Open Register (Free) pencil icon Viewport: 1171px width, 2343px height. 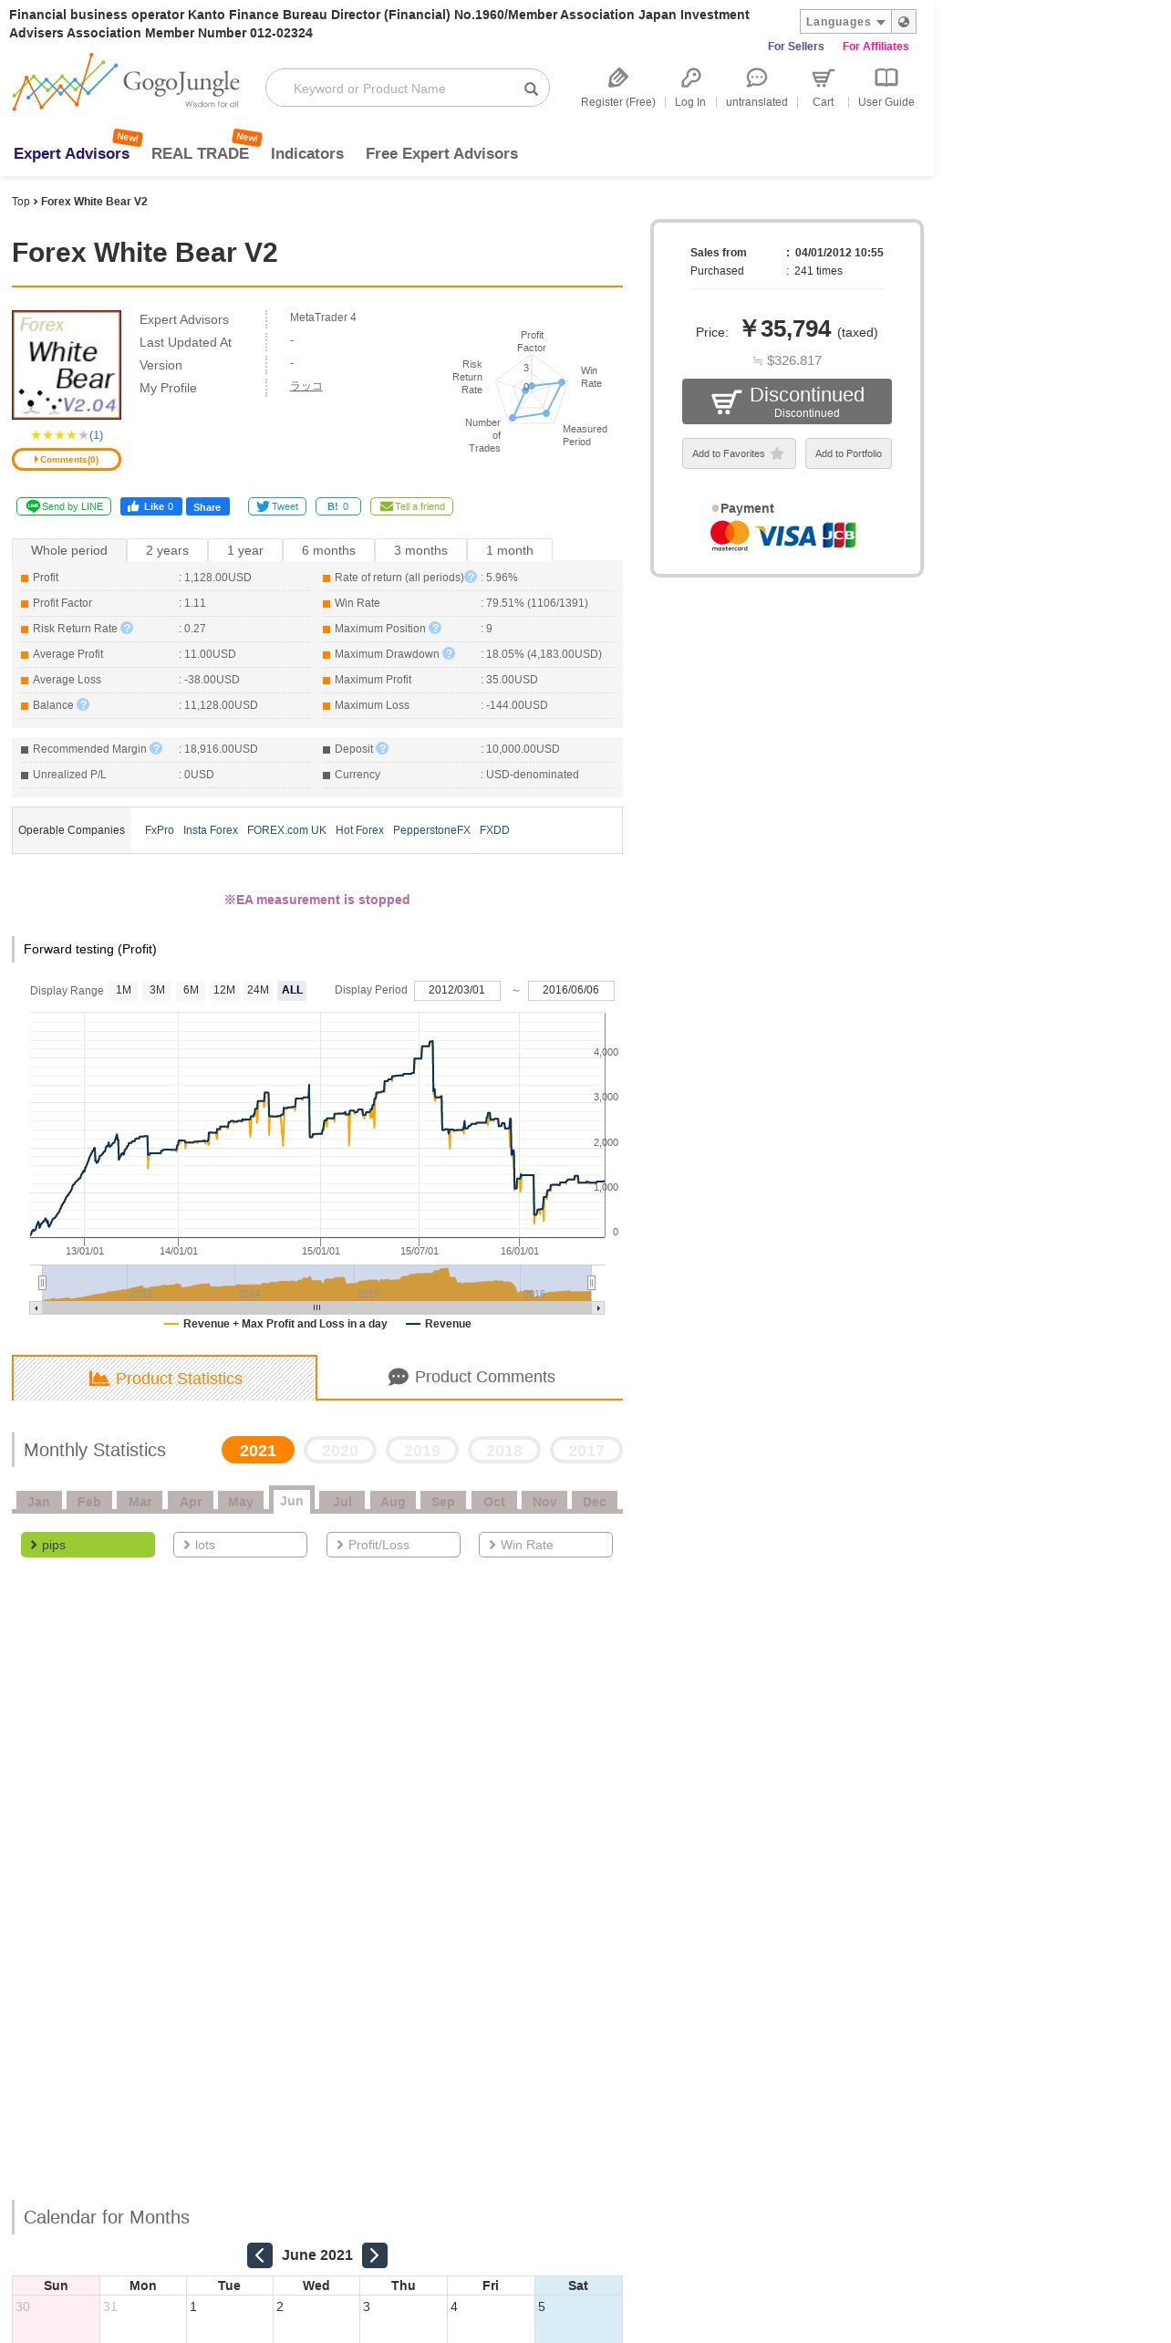pos(618,78)
